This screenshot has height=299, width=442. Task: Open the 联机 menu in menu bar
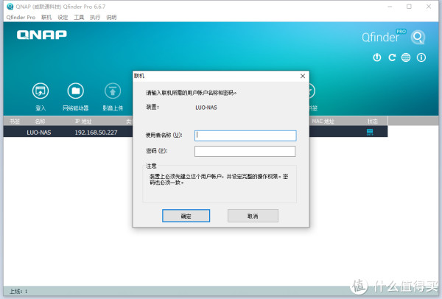tap(46, 16)
